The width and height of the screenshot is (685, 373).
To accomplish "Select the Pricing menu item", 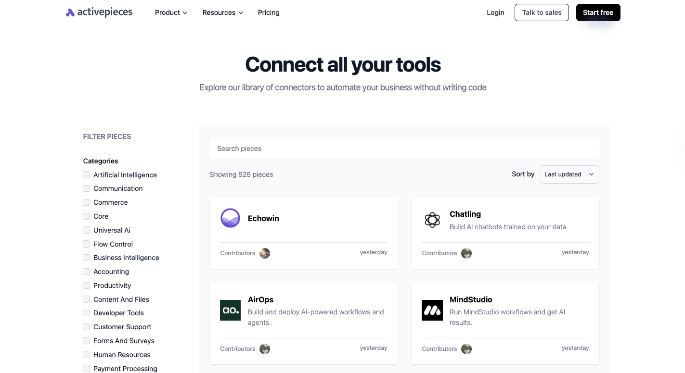I will tap(269, 12).
